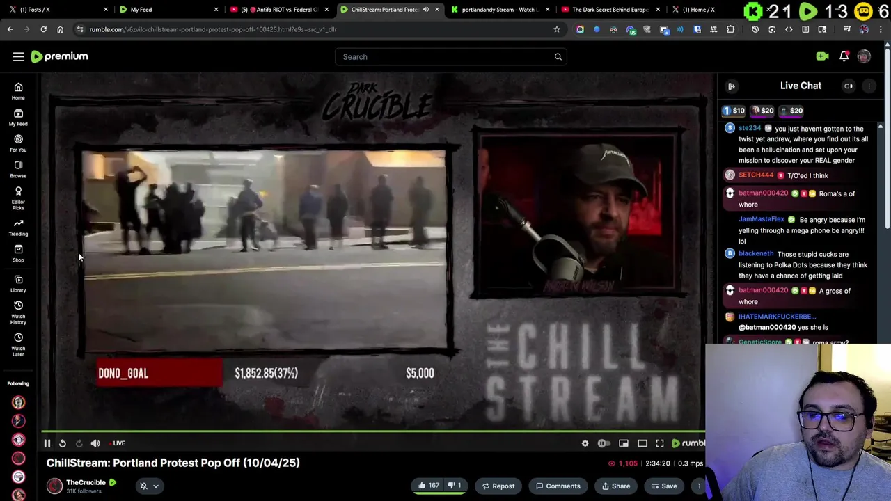891x501 pixels.
Task: Open My Feed in the sidebar
Action: coord(18,117)
